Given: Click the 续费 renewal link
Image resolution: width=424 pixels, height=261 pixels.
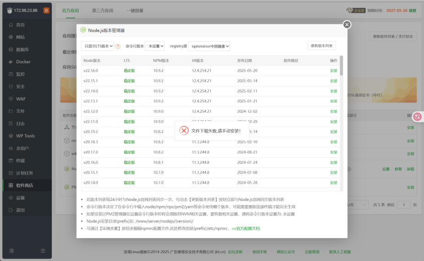Looking at the screenshot, I should coord(413,11).
